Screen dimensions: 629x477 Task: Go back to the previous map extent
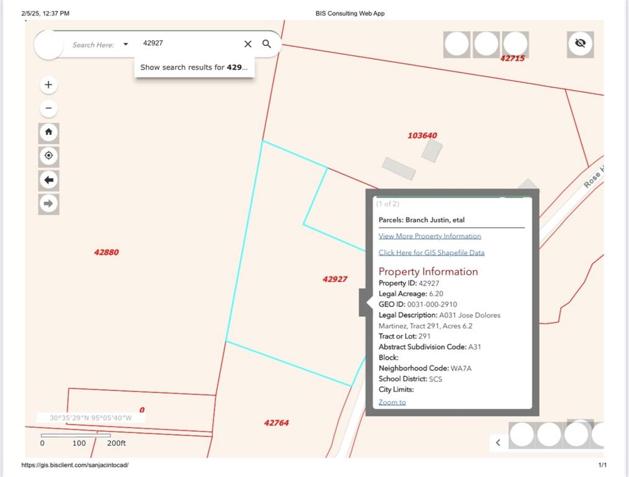[48, 180]
